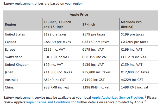The width and height of the screenshot is (163, 107).
Task: Click footnote 1 superscript after Service Provider
Action: pyautogui.click(x=145, y=97)
